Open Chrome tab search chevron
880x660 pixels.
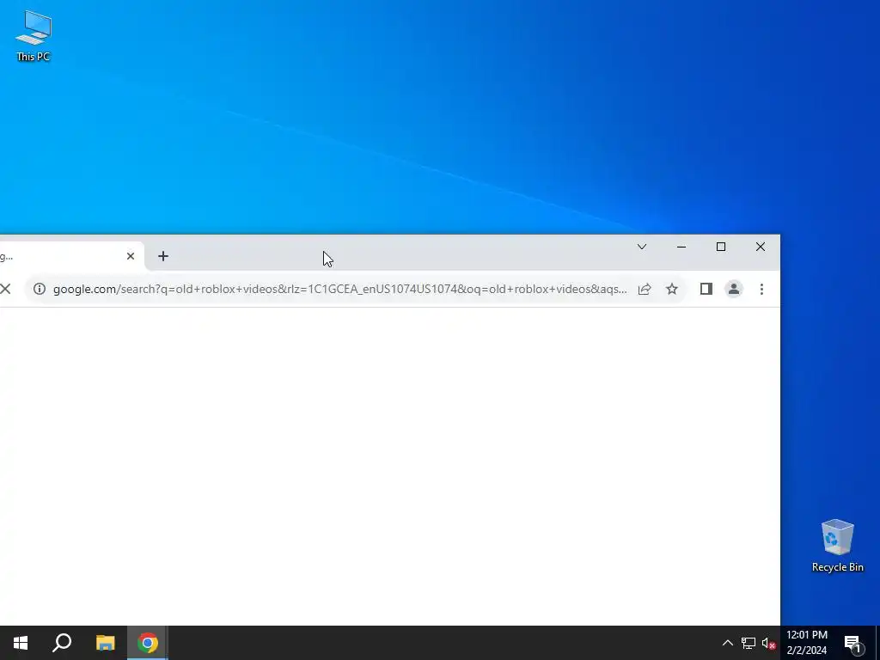point(642,247)
